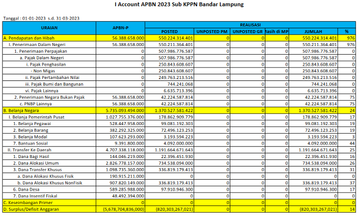This screenshot has height=216, width=359.
Task: Click row '1. Dana Bagi Hasil'
Action: (179, 157)
